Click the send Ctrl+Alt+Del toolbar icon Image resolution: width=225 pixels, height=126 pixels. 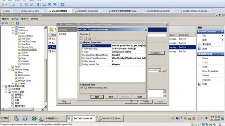(x=13, y=5)
